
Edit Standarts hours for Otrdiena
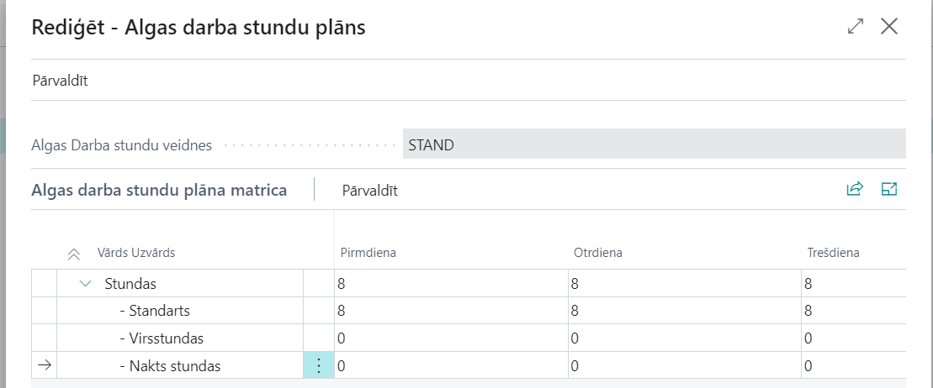[683, 311]
